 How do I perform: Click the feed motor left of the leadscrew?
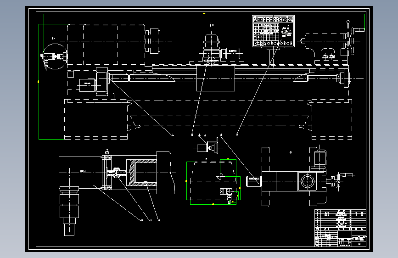click(87, 85)
